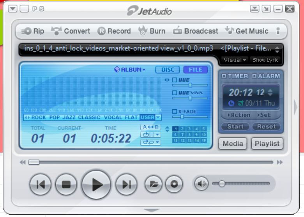
Task: Open the ALBUM dropdown
Action: 130,69
